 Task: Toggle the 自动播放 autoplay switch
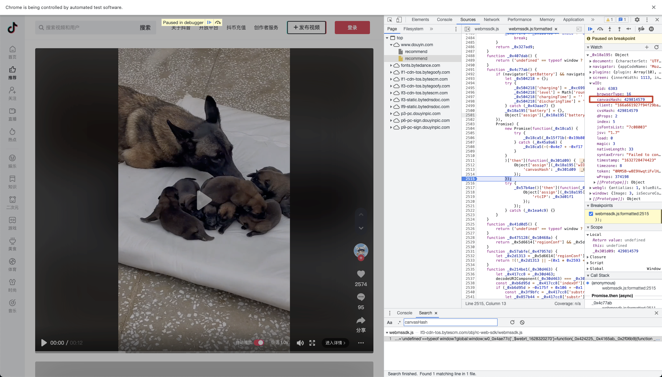(259, 343)
